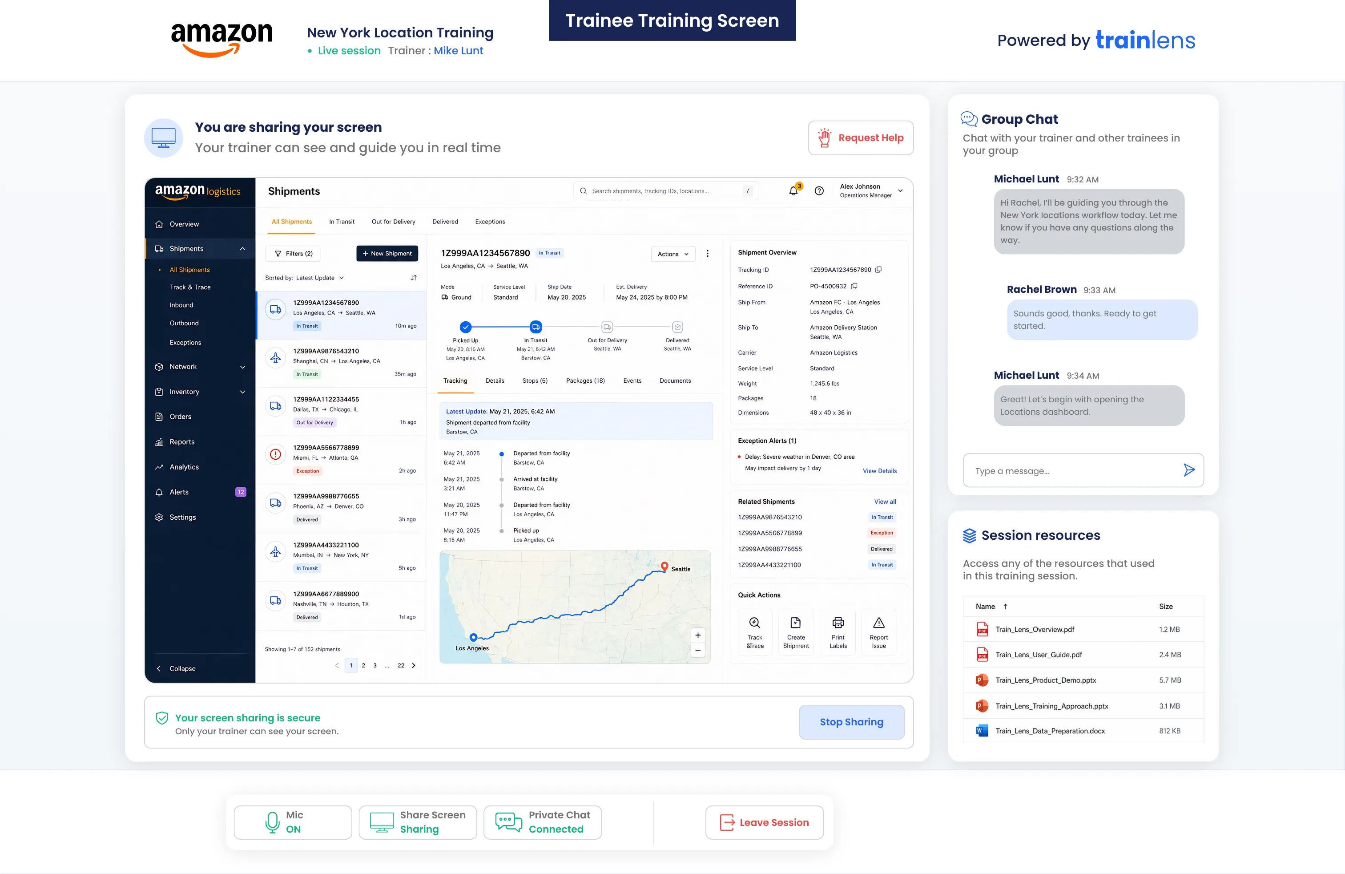Click the In Transit progress step marker
The height and width of the screenshot is (874, 1345).
coord(535,327)
